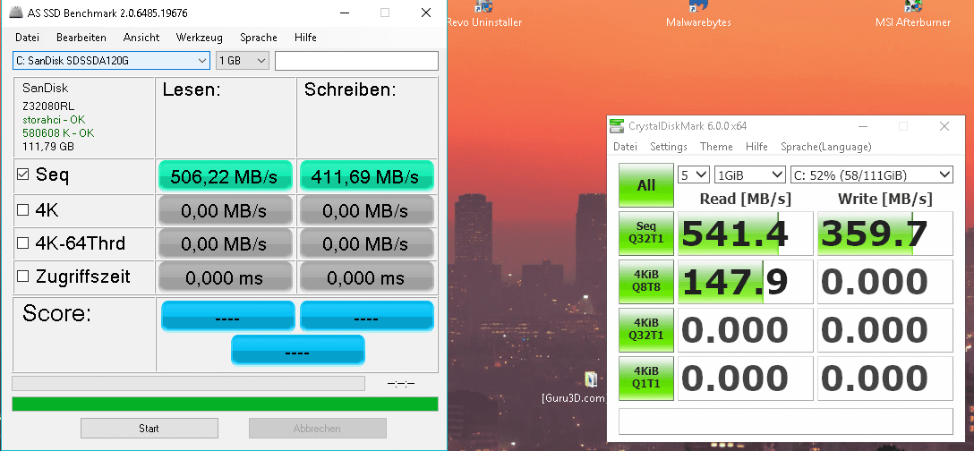The width and height of the screenshot is (974, 451).
Task: Open the Sprache menu in AS SSD
Action: point(259,38)
